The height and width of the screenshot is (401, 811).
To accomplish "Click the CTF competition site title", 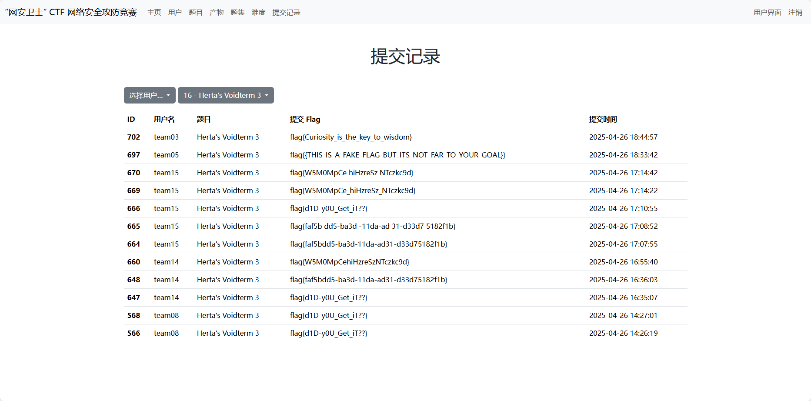I will click(71, 12).
